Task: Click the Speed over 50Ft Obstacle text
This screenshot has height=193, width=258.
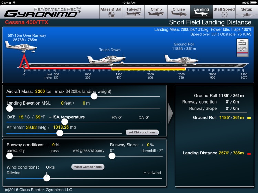Action: (x=221, y=34)
